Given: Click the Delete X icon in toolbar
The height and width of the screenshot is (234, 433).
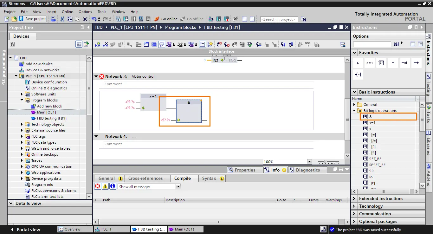Looking at the screenshot, I should tap(85, 19).
